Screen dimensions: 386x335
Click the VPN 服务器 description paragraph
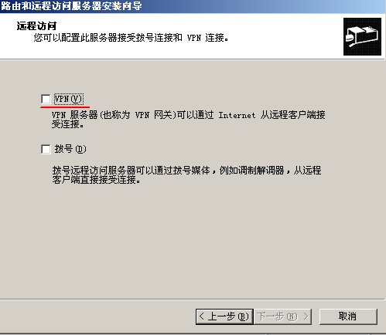click(188, 120)
